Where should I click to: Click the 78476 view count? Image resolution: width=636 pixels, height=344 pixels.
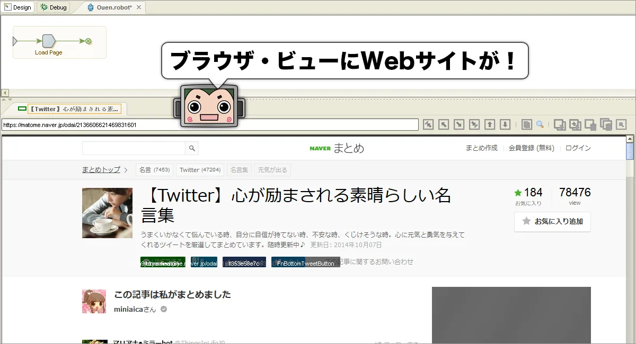(x=575, y=193)
